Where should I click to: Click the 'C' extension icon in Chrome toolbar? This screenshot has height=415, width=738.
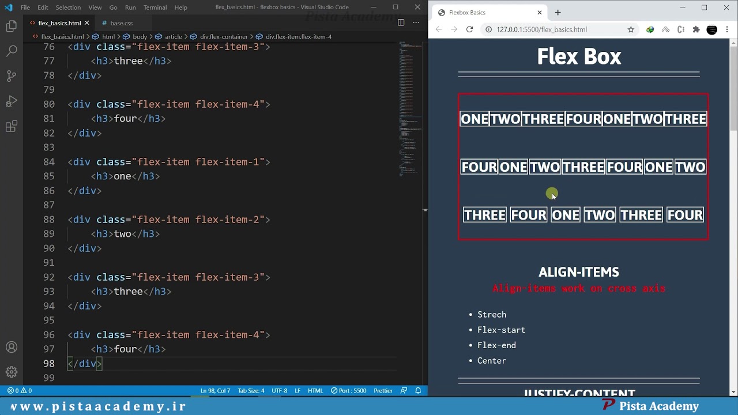click(x=681, y=29)
